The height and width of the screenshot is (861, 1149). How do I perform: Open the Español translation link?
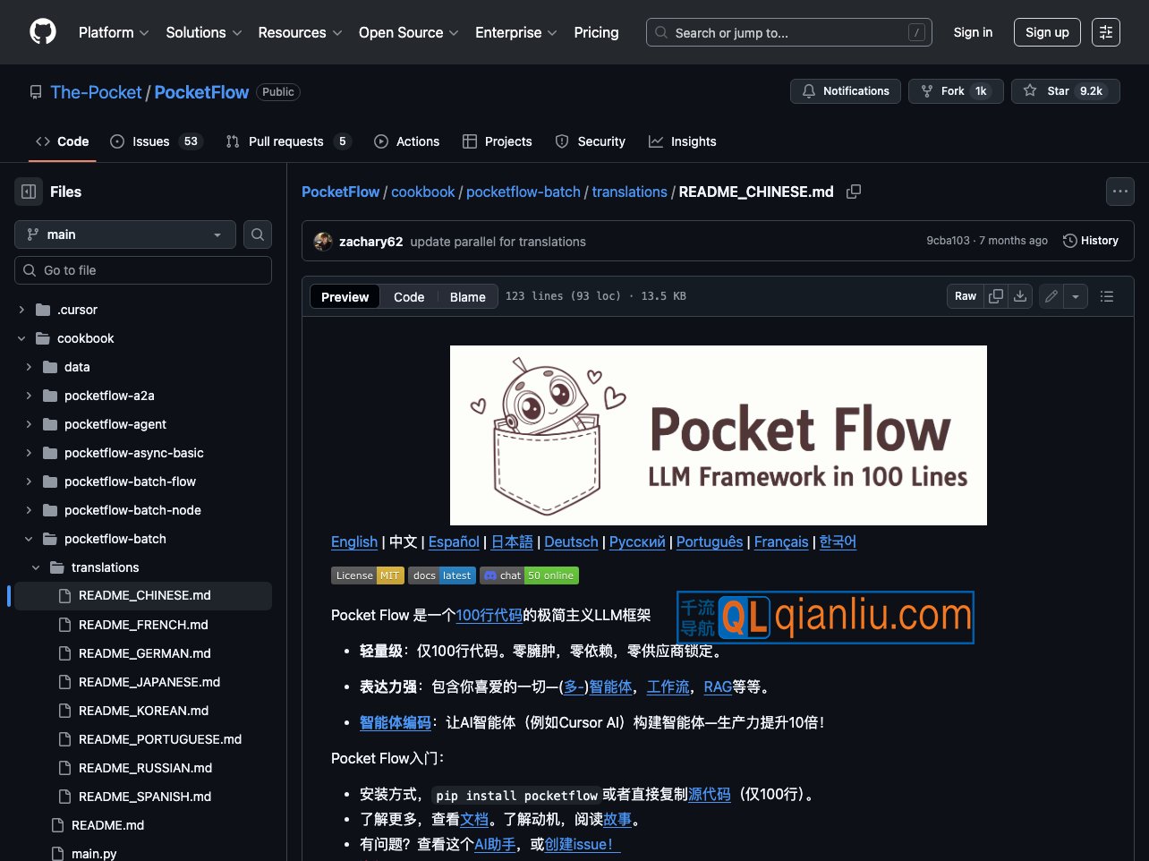[454, 541]
